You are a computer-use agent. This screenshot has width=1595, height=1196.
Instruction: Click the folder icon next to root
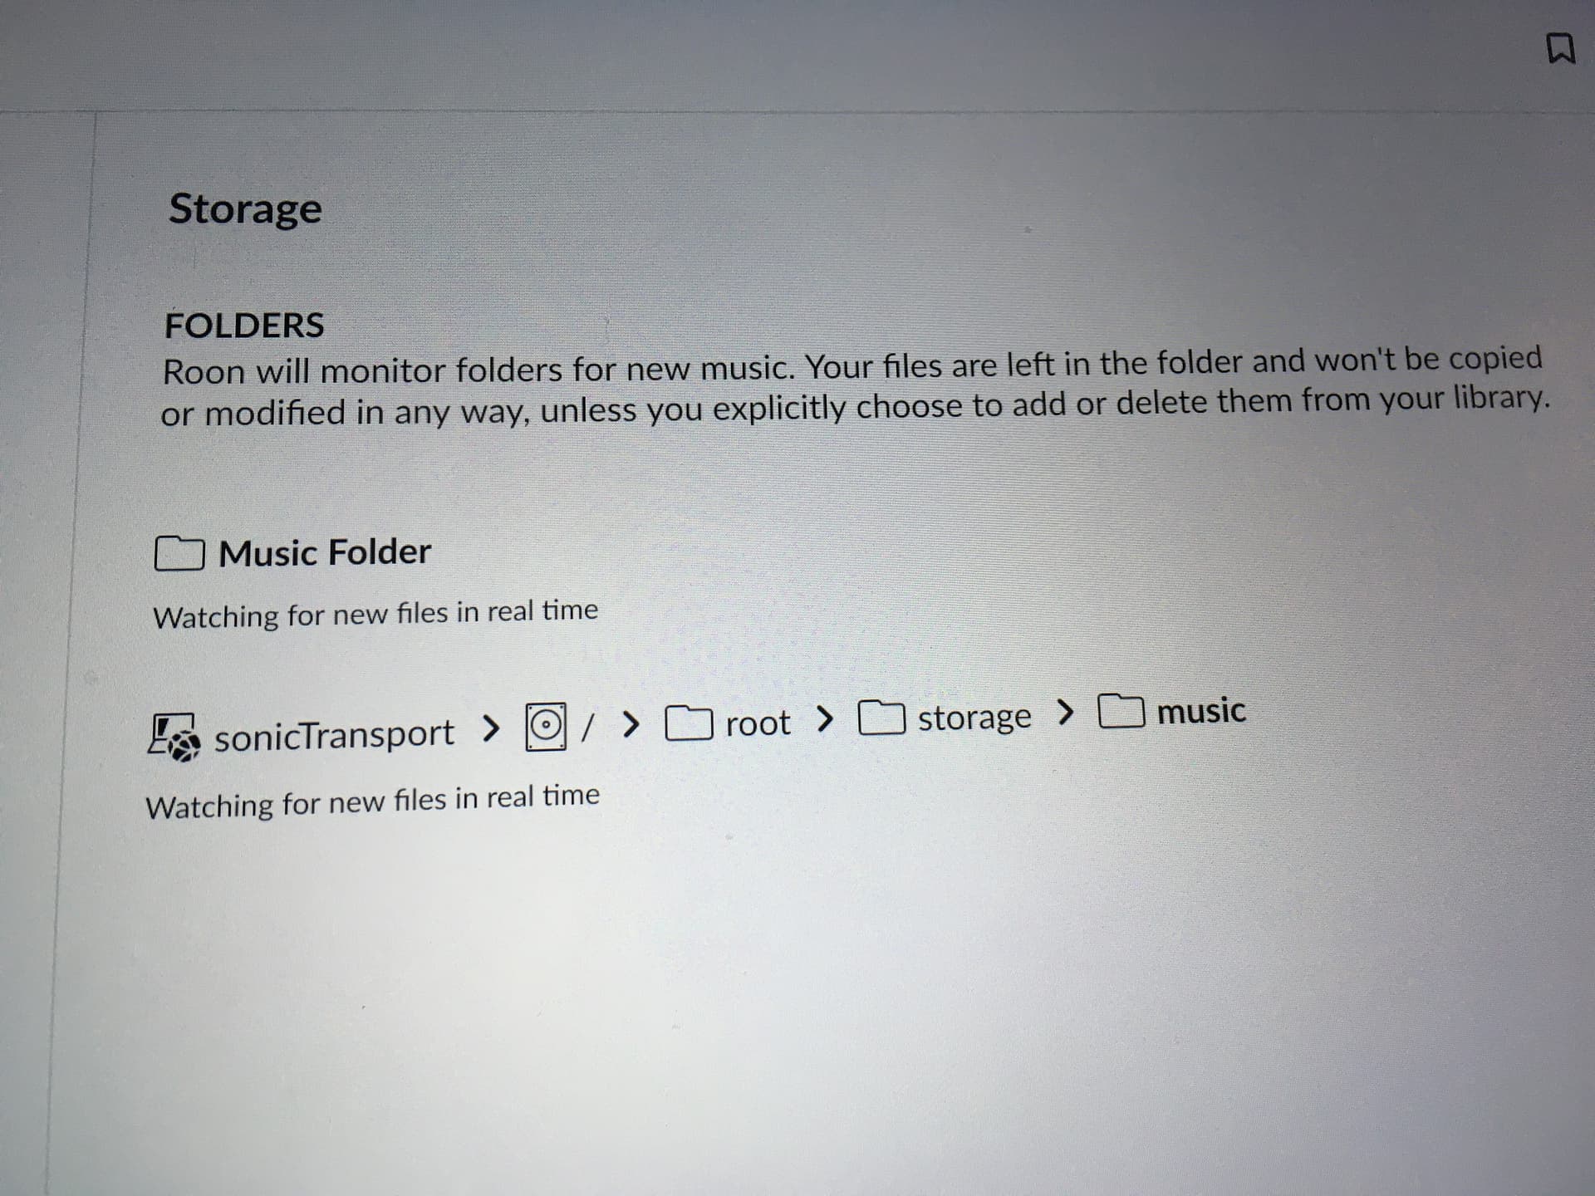pos(689,723)
